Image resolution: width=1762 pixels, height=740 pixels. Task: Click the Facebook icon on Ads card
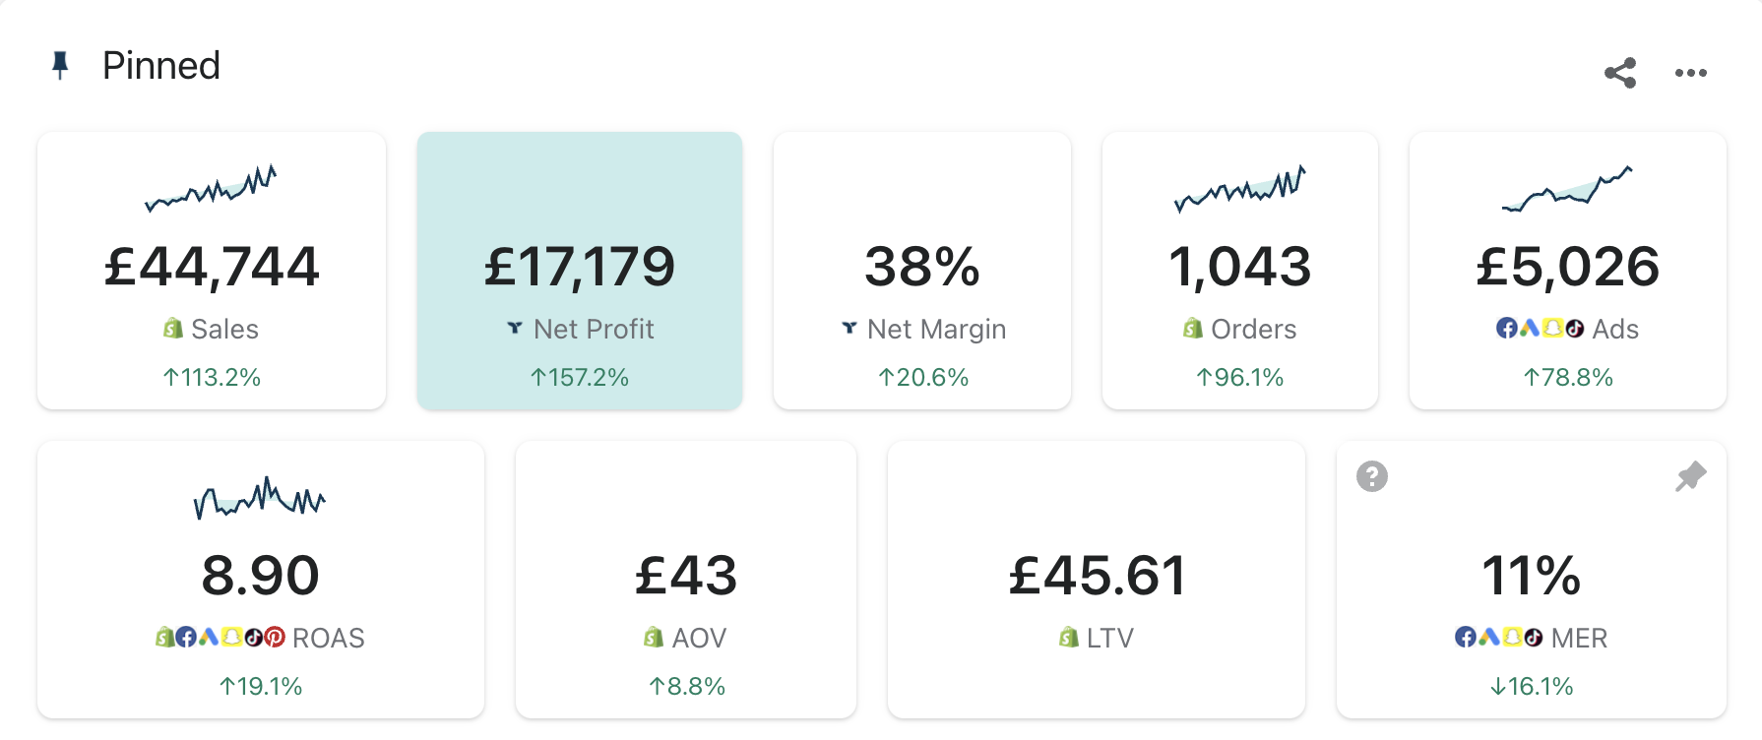pyautogui.click(x=1506, y=329)
